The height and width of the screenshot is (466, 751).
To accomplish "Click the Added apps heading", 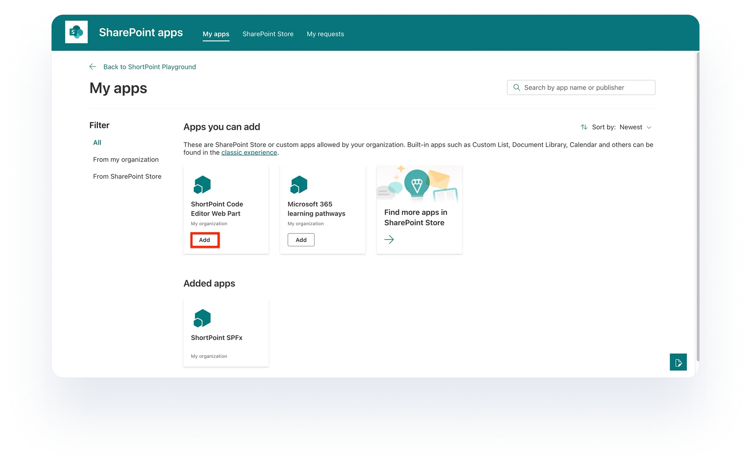I will click(209, 283).
